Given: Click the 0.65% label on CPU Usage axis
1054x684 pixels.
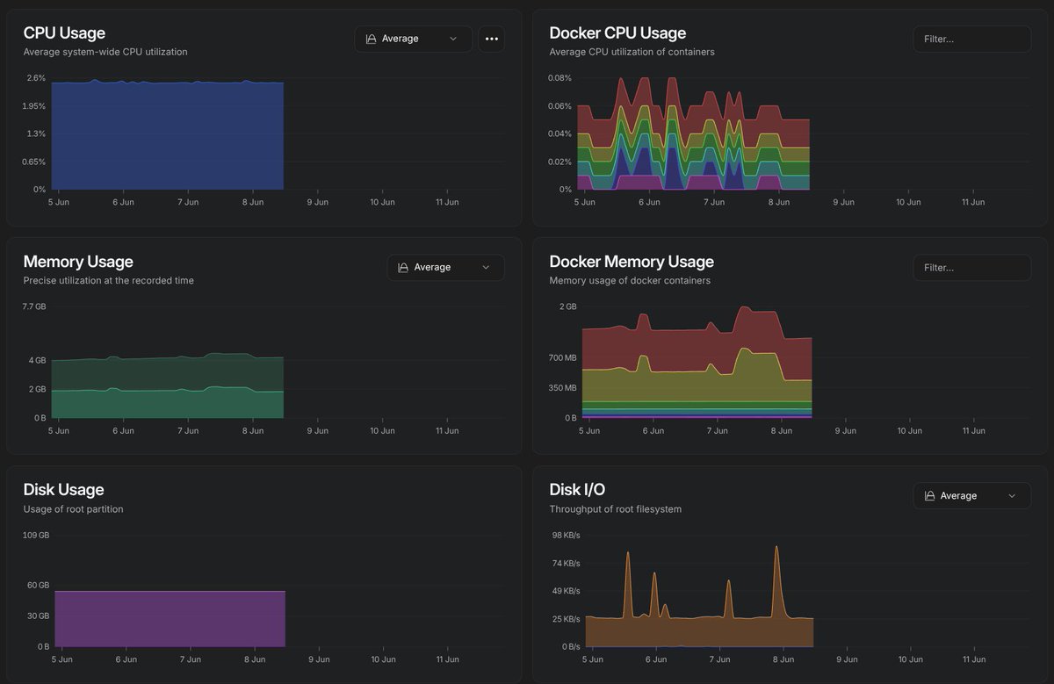Looking at the screenshot, I should (x=33, y=162).
